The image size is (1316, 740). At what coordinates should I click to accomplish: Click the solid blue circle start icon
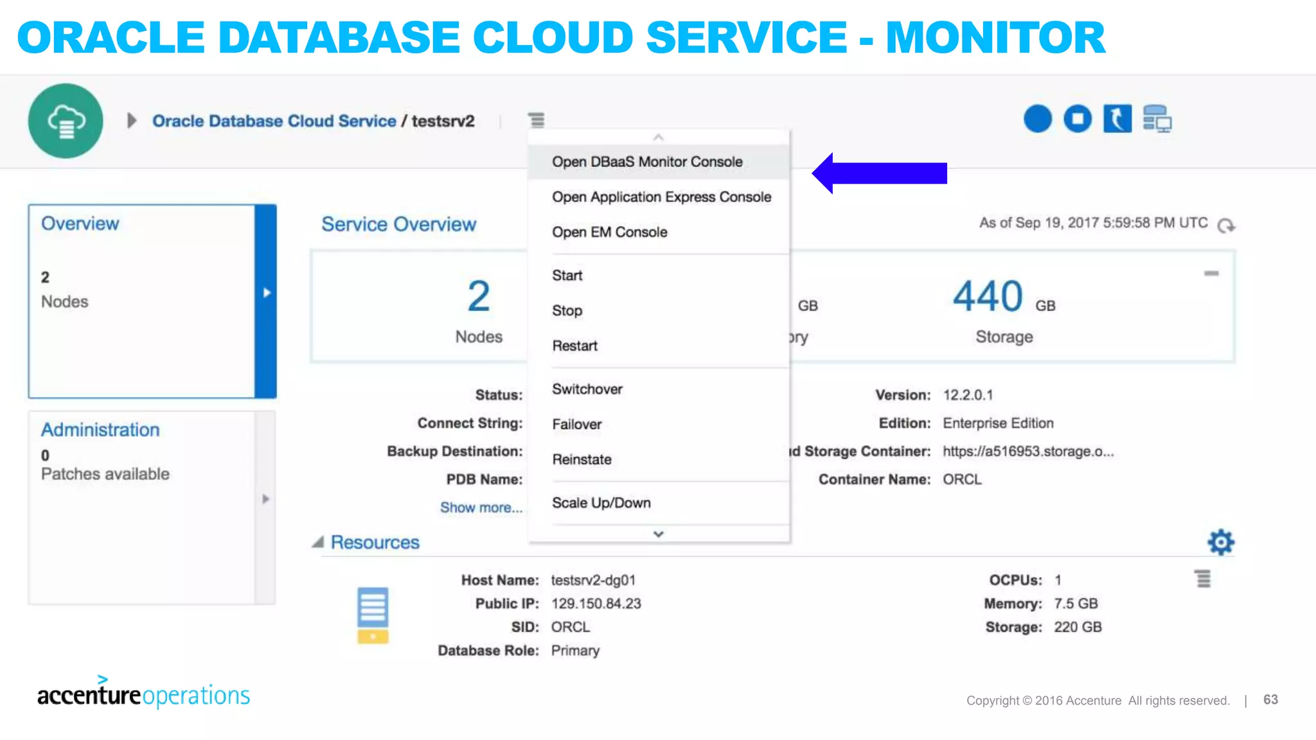point(1038,119)
